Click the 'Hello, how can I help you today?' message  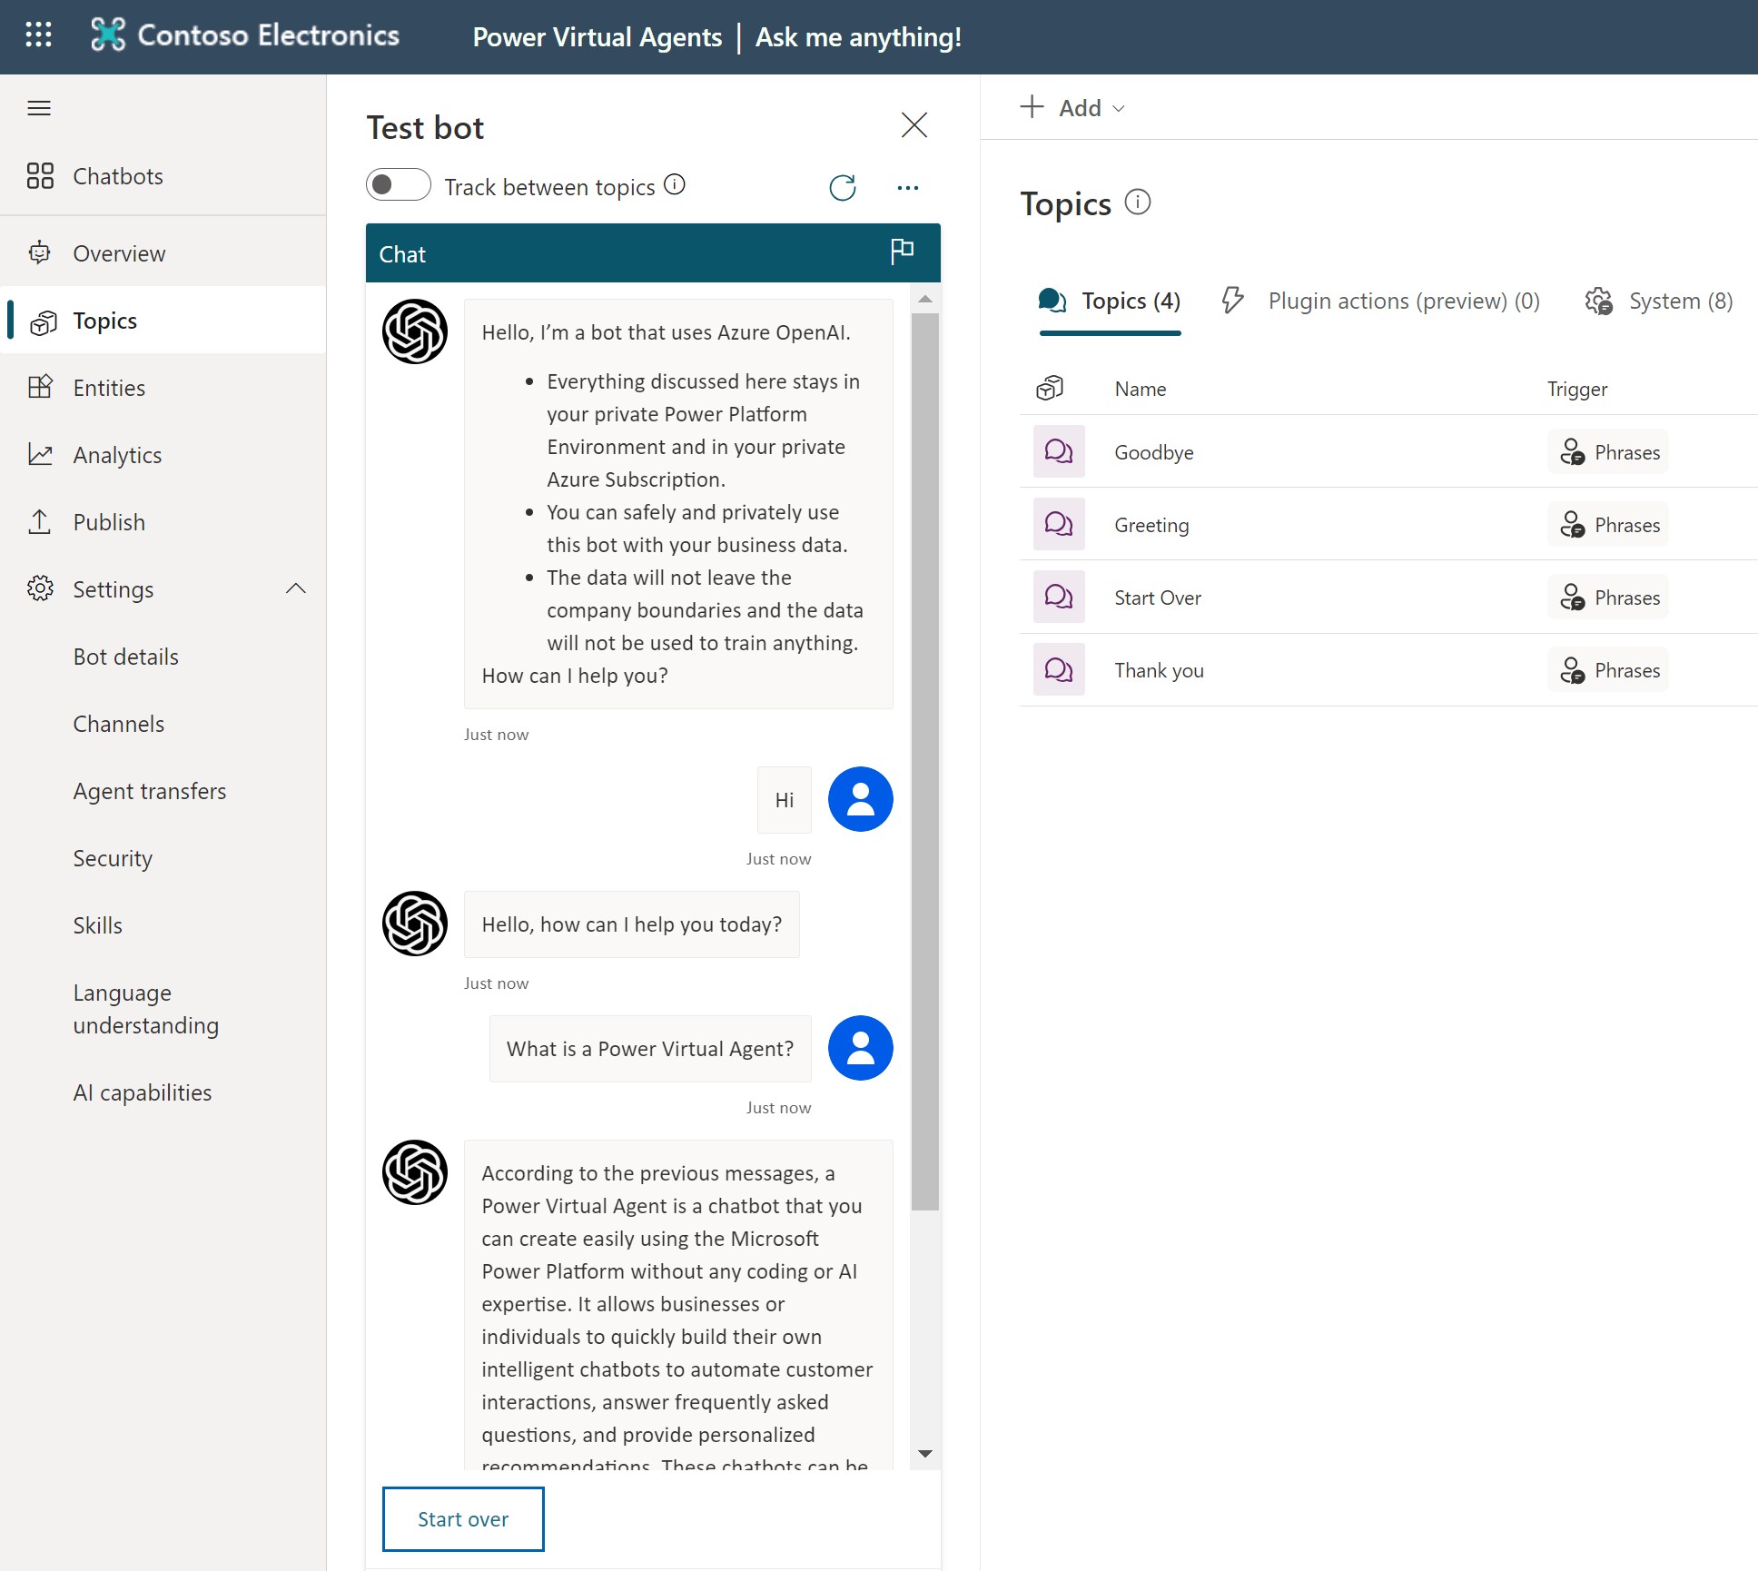click(632, 924)
